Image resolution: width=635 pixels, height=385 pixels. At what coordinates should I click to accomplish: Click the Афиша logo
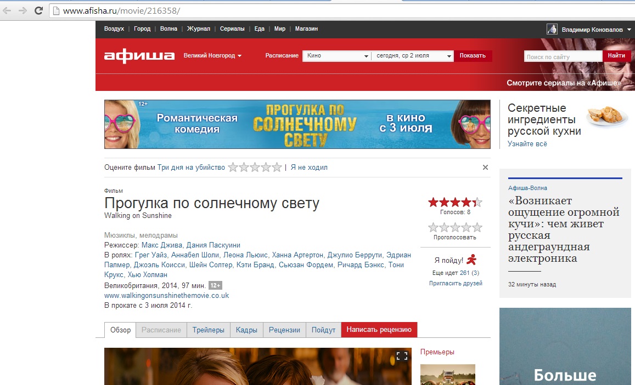[x=139, y=56]
